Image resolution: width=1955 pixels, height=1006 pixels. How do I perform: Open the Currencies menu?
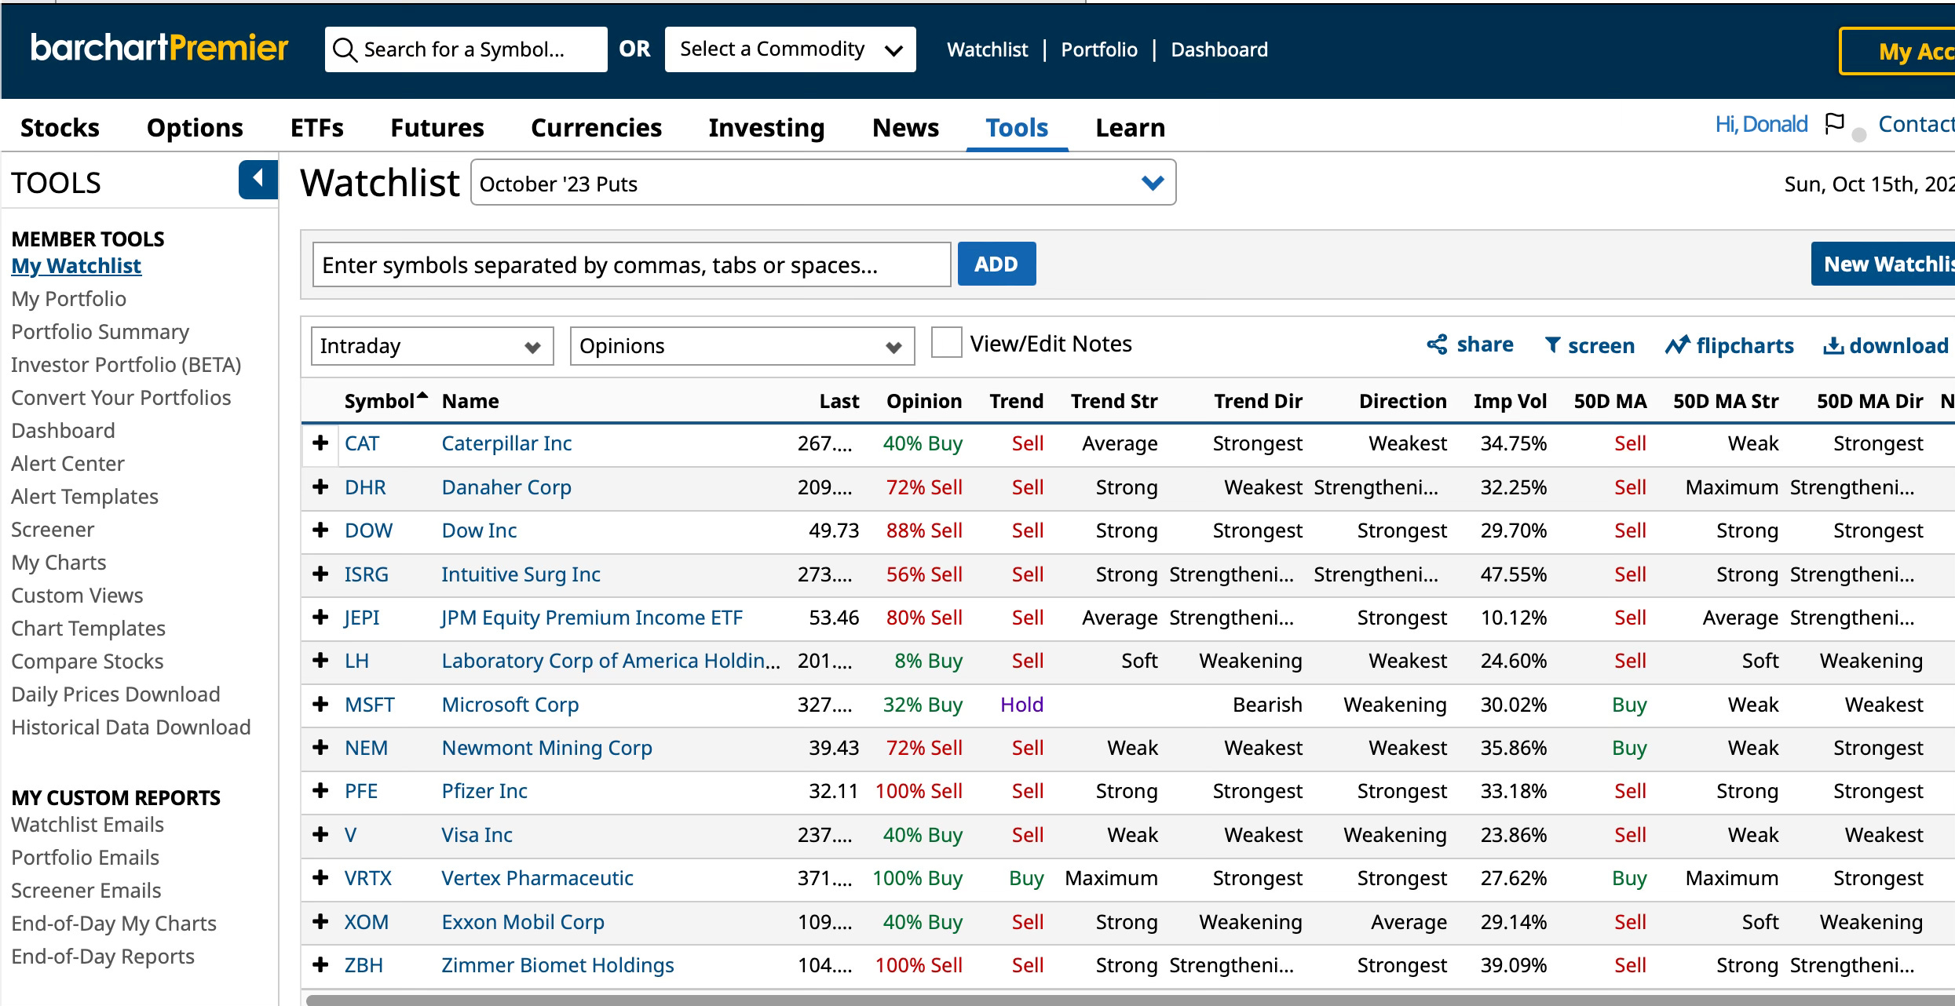pos(596,128)
